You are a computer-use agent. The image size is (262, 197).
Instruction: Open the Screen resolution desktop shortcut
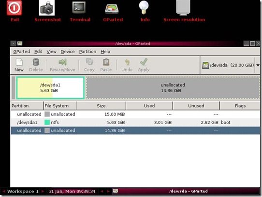(183, 8)
